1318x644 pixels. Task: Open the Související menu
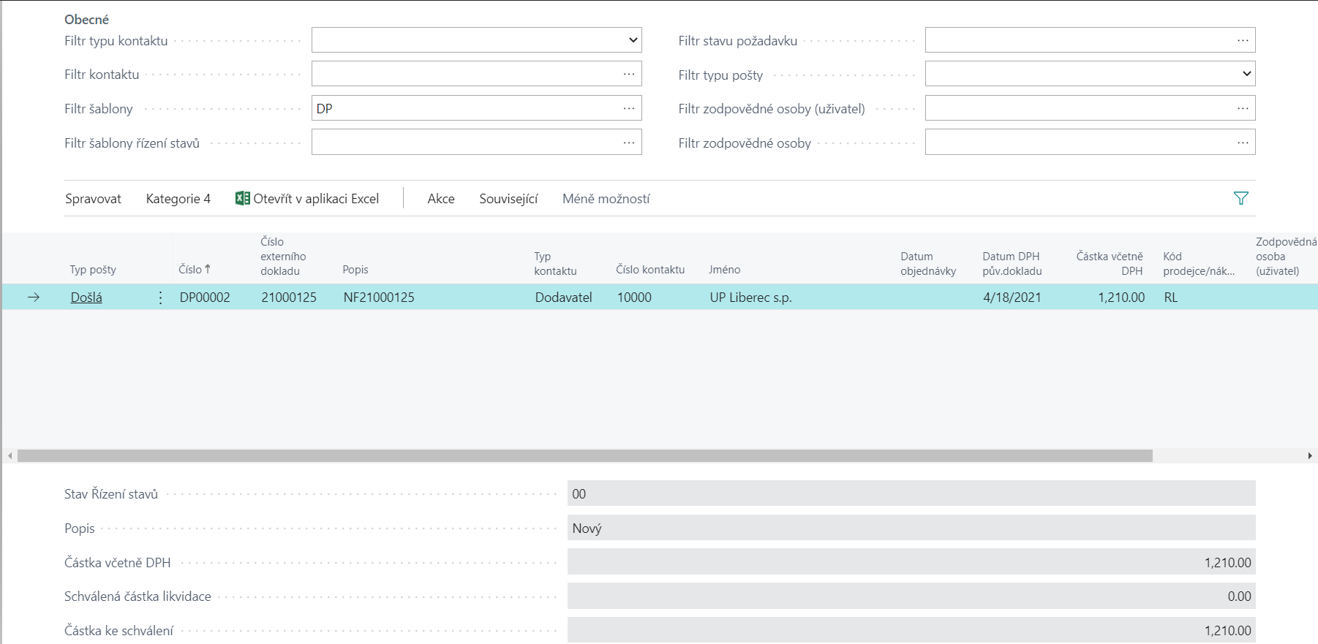click(508, 199)
